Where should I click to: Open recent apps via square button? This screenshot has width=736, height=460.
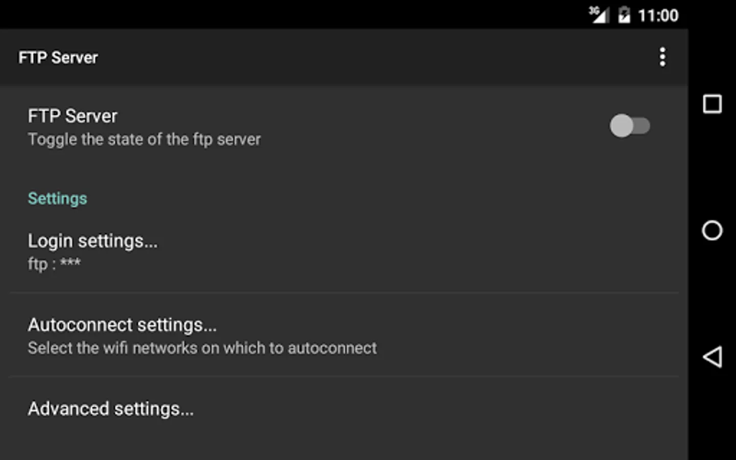point(712,104)
